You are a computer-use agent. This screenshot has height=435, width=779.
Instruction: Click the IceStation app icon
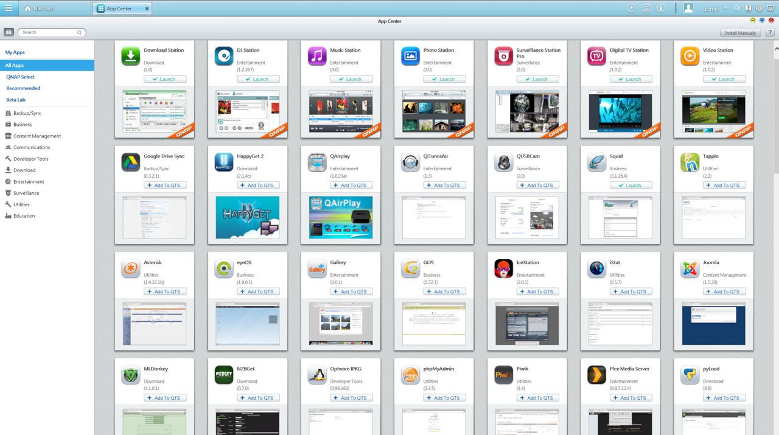pos(503,268)
